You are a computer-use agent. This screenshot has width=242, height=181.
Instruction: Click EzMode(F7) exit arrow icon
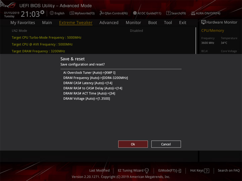click(x=178, y=171)
